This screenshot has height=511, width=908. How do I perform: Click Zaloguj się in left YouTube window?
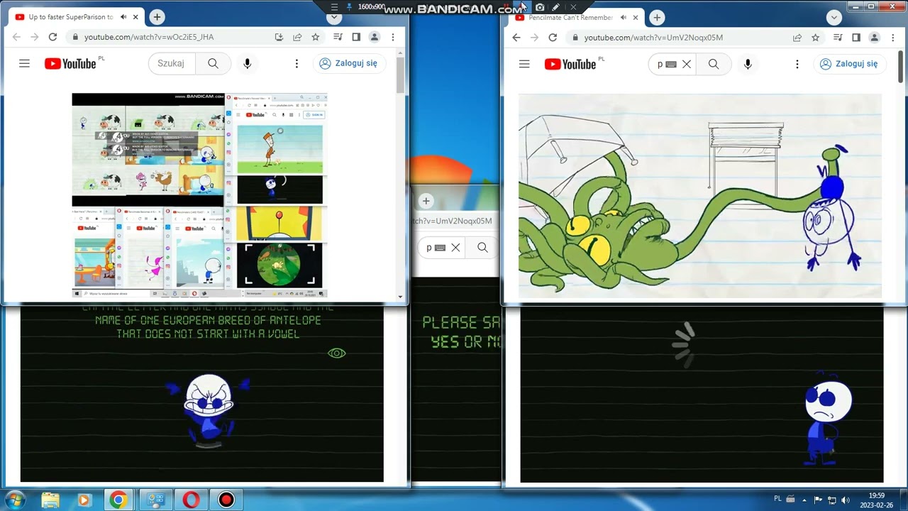pyautogui.click(x=349, y=63)
